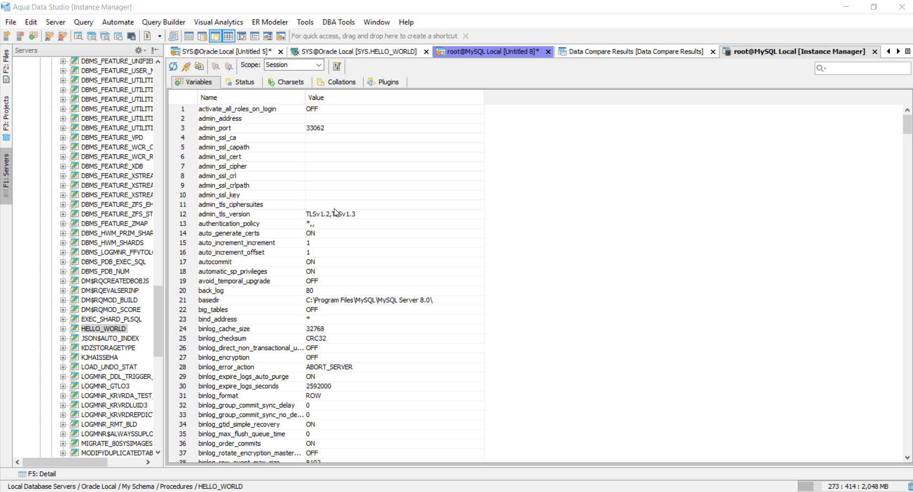This screenshot has height=492, width=913.
Task: Toggle the highlighted layout button in main toolbar
Action: tap(215, 36)
